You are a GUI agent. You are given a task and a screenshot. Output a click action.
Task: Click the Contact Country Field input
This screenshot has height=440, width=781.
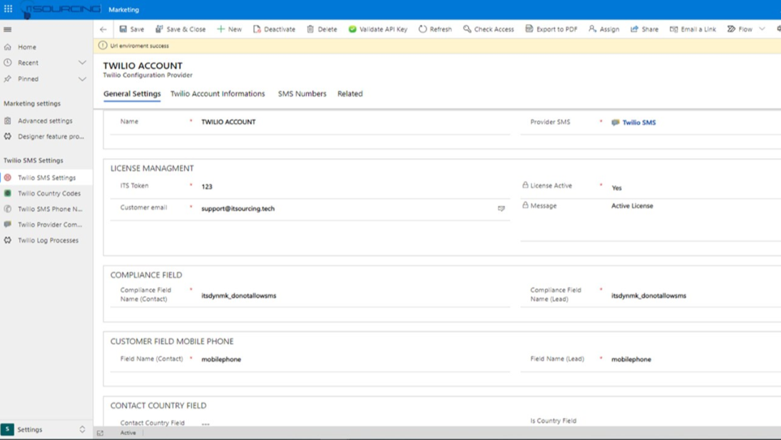click(x=354, y=423)
